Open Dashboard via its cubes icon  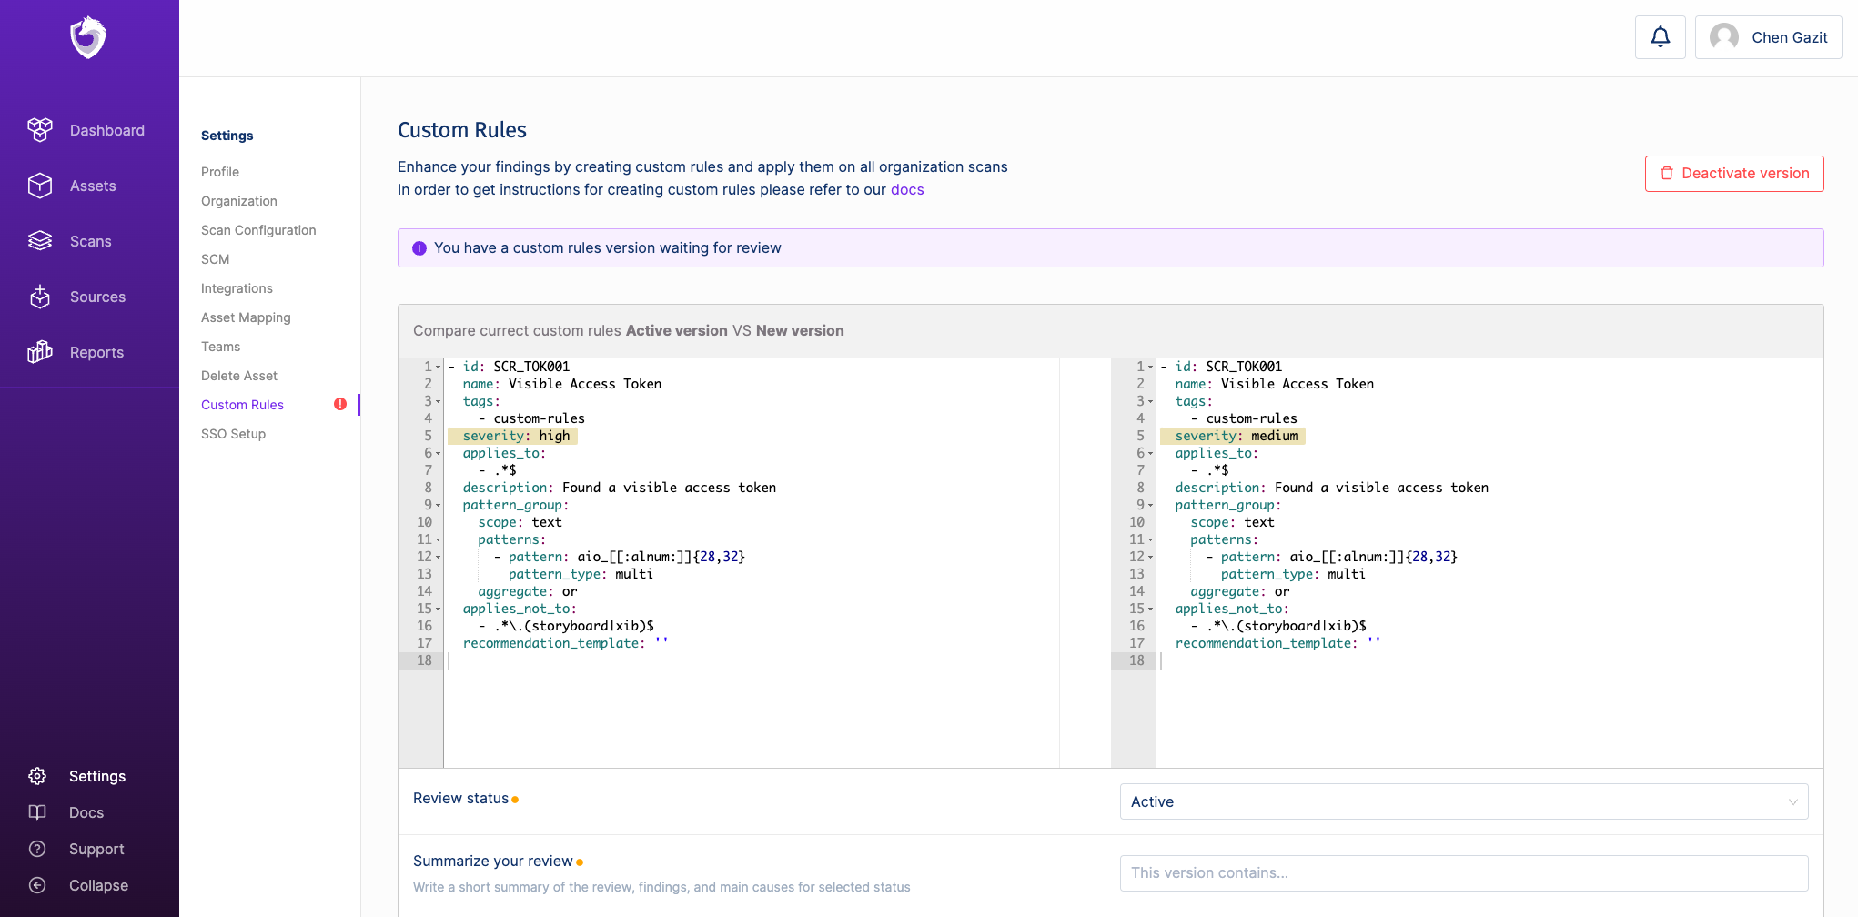pyautogui.click(x=40, y=130)
